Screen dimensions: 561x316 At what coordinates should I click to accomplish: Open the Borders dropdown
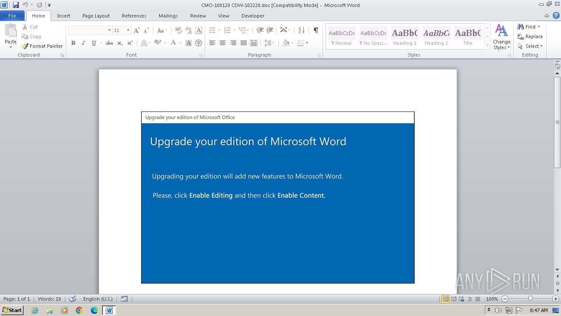tap(307, 43)
